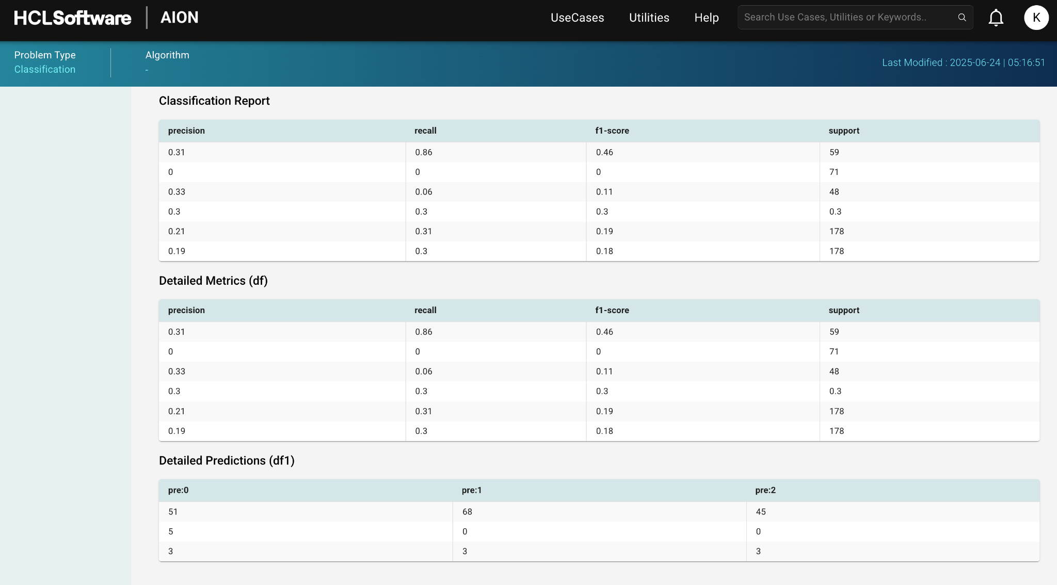Image resolution: width=1057 pixels, height=585 pixels.
Task: Select the 68 cell under pre:1
Action: [467, 512]
